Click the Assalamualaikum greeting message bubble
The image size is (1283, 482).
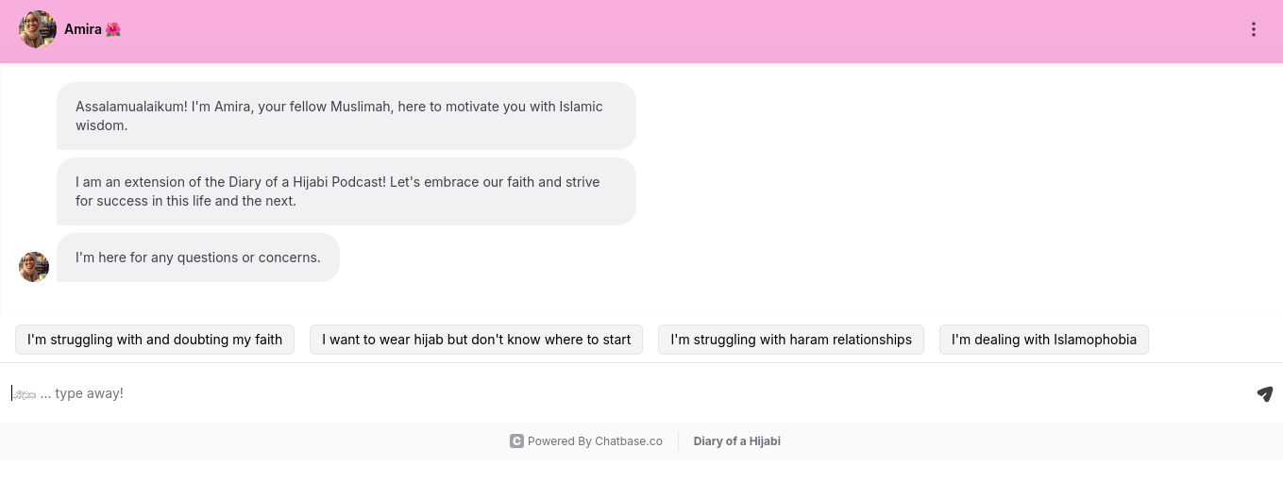point(346,116)
